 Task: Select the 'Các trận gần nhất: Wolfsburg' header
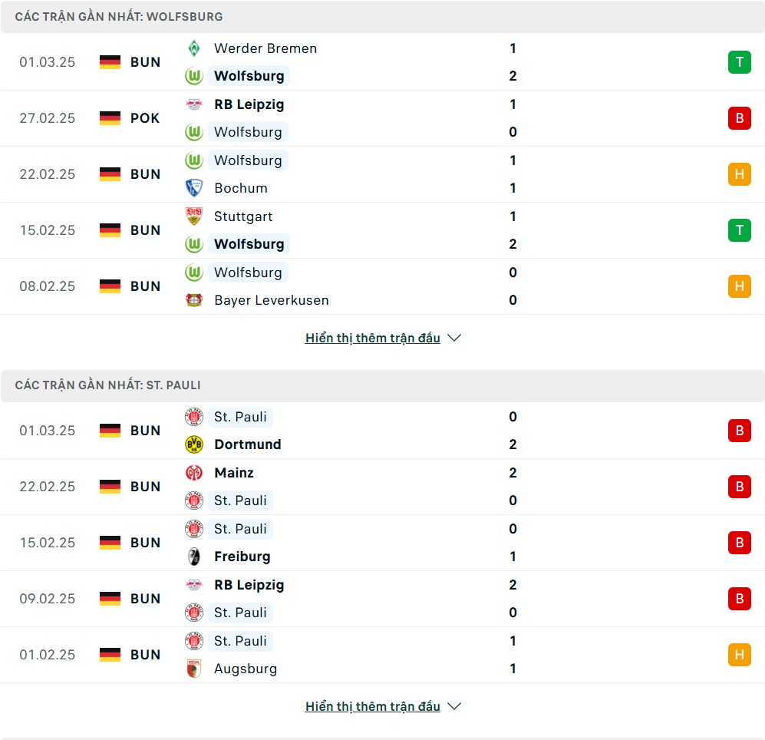[x=119, y=16]
